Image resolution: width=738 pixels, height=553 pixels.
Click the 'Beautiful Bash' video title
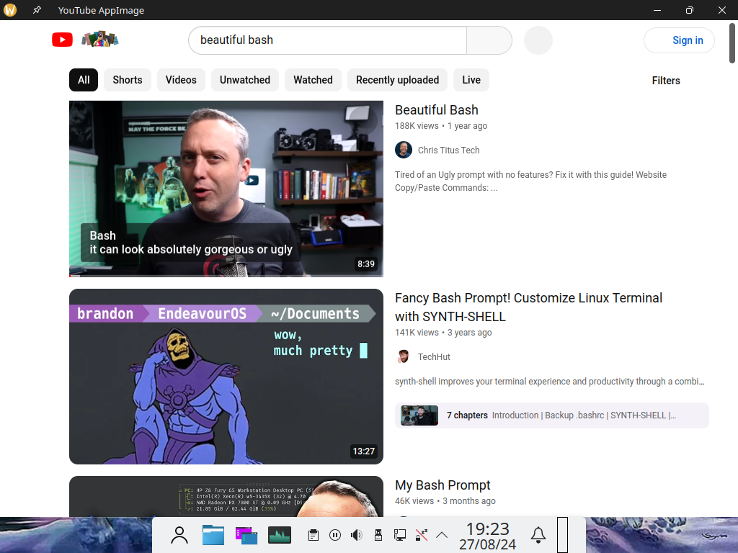pos(436,110)
